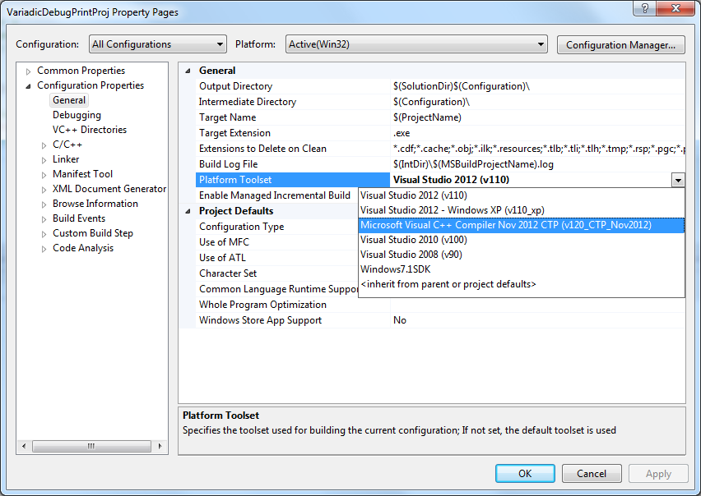Expand the C/C++ tree node

44,145
